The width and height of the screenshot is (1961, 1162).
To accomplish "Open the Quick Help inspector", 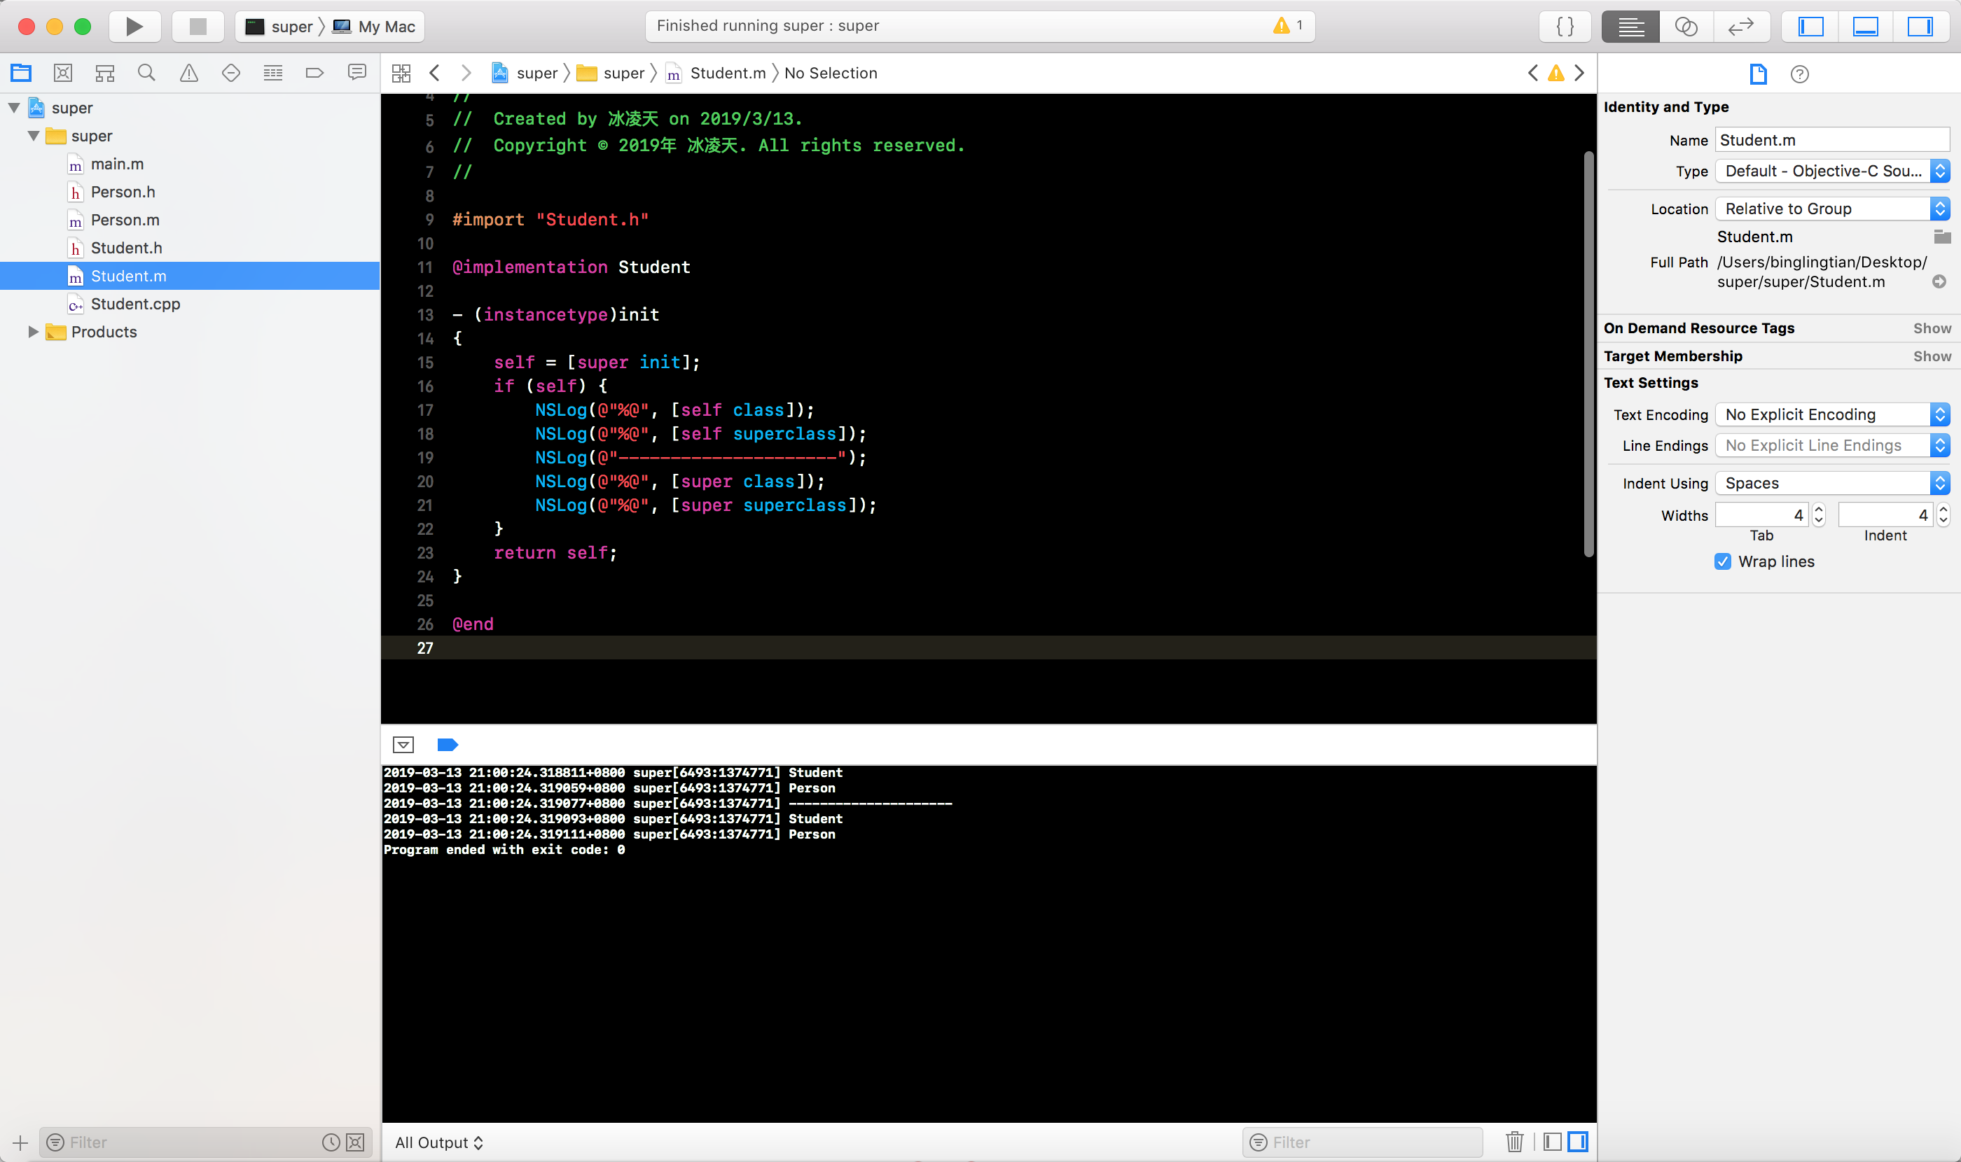I will (1800, 74).
